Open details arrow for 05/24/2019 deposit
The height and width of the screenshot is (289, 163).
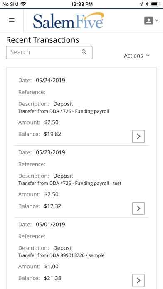coord(138,136)
